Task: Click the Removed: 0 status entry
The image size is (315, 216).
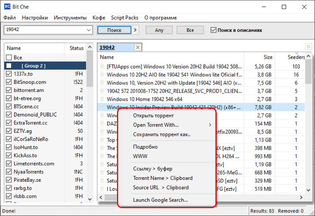Action: click(291, 211)
